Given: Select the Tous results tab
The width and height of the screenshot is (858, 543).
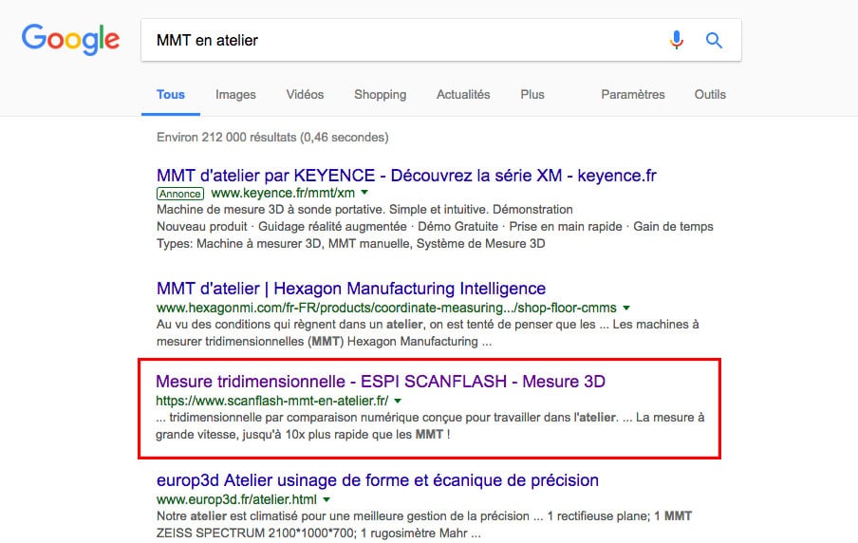Looking at the screenshot, I should pyautogui.click(x=171, y=95).
